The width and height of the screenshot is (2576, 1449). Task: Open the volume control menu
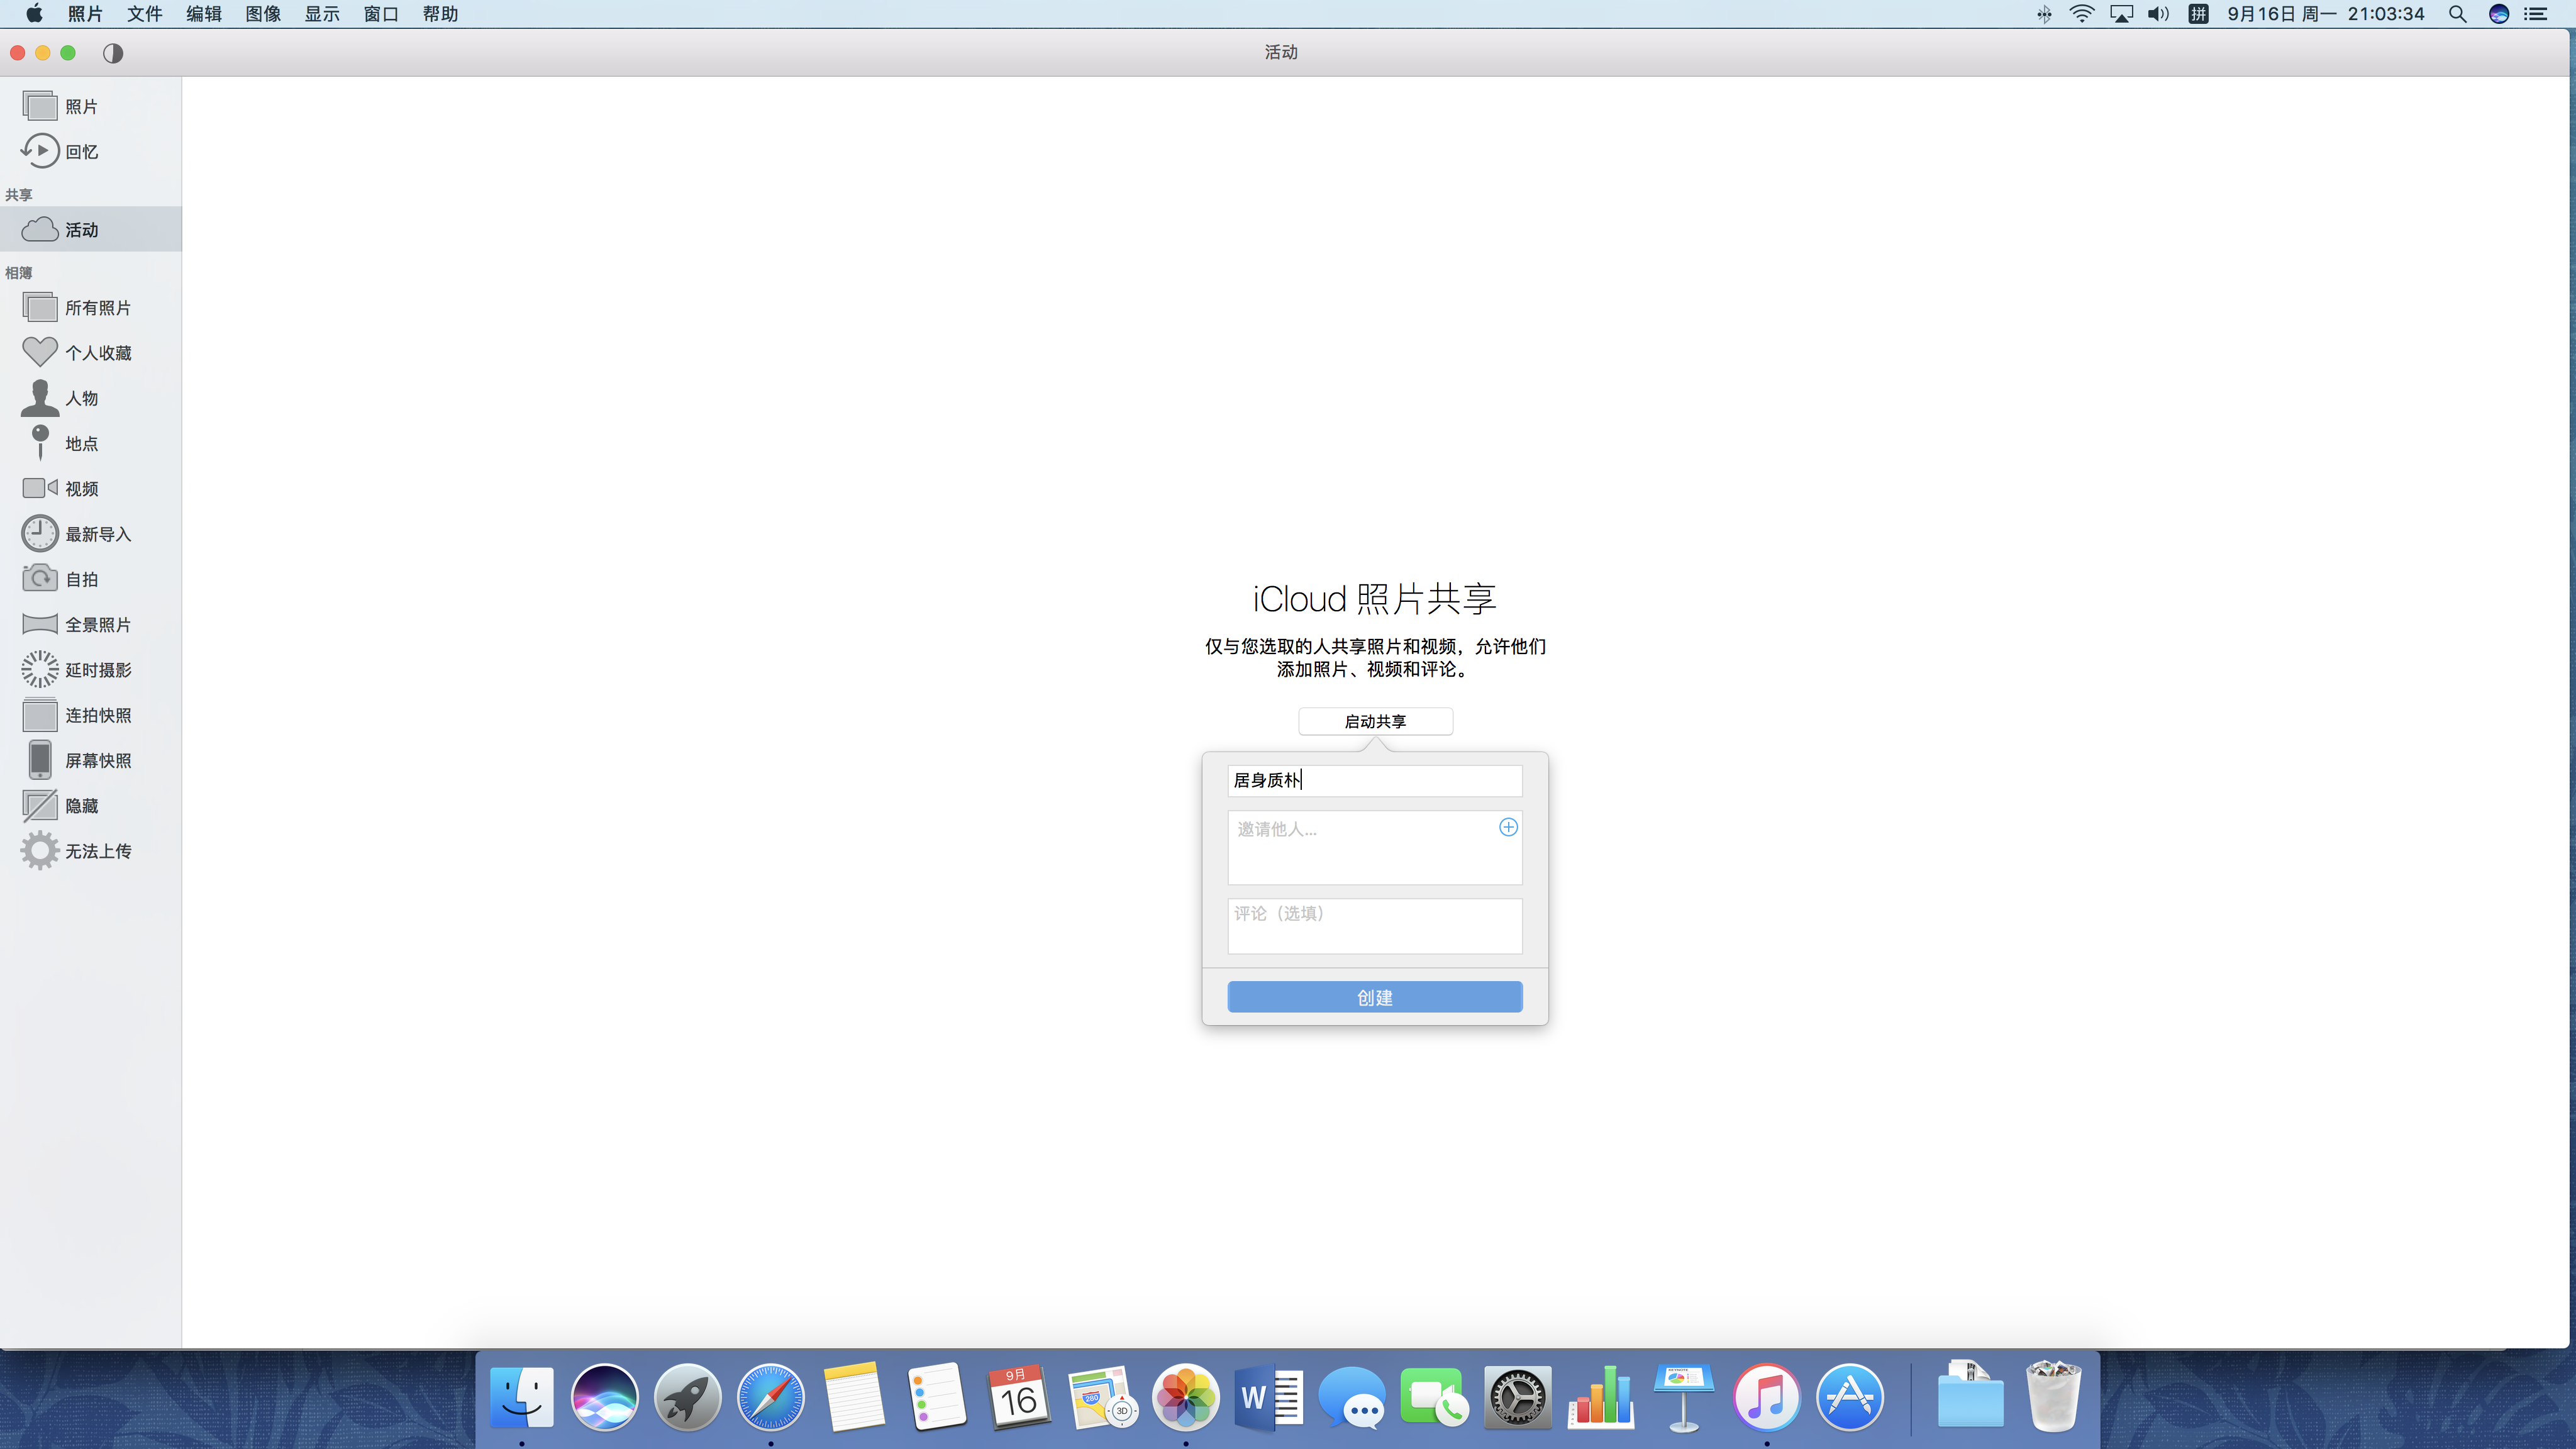[x=2158, y=14]
